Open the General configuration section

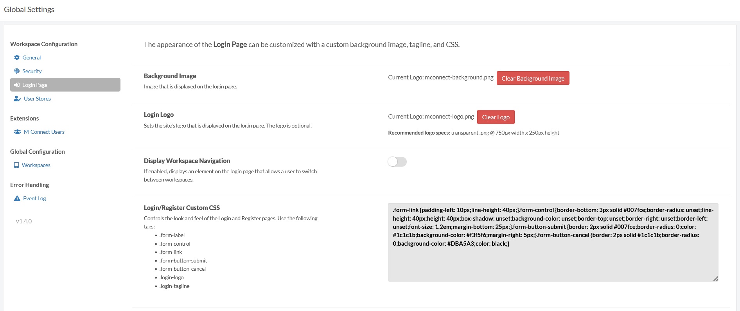point(32,57)
